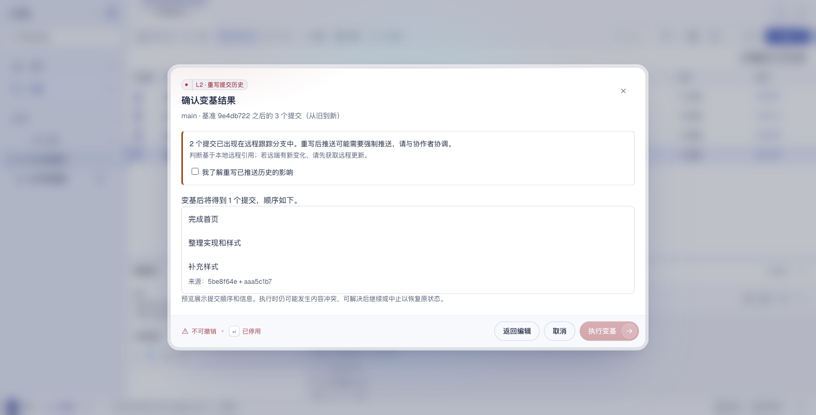Screen dimensions: 816x415
Task: Click the 变基后将得到 1 个提交 line
Action: tap(240, 200)
